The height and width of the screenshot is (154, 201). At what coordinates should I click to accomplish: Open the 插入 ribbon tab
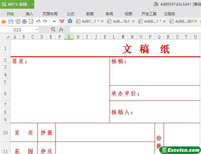[29, 14]
